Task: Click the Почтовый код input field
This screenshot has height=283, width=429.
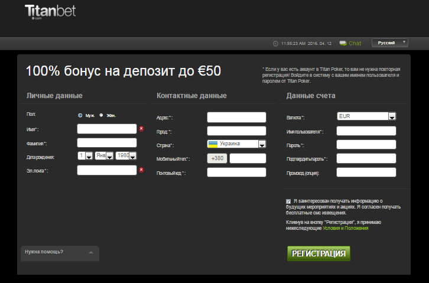Action: [236, 173]
